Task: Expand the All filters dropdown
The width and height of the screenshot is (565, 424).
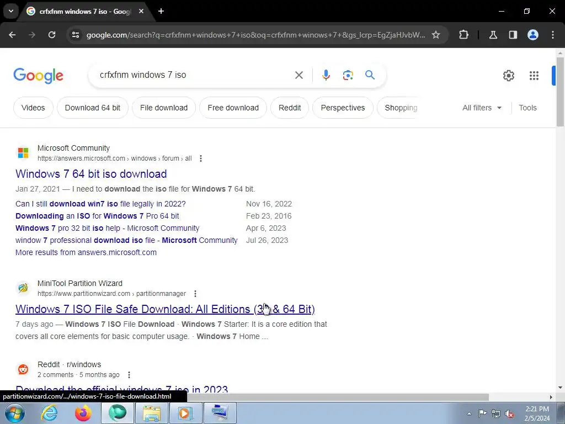Action: click(482, 108)
